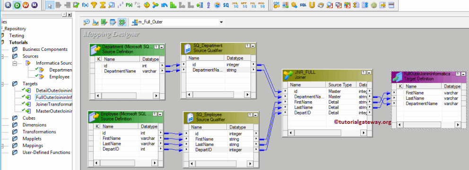Switch to the Designer (D) tool

point(17,5)
